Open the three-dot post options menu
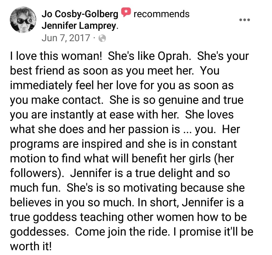 pyautogui.click(x=244, y=20)
